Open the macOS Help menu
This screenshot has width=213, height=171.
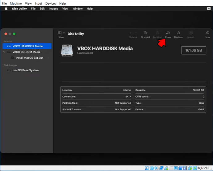click(x=90, y=9)
